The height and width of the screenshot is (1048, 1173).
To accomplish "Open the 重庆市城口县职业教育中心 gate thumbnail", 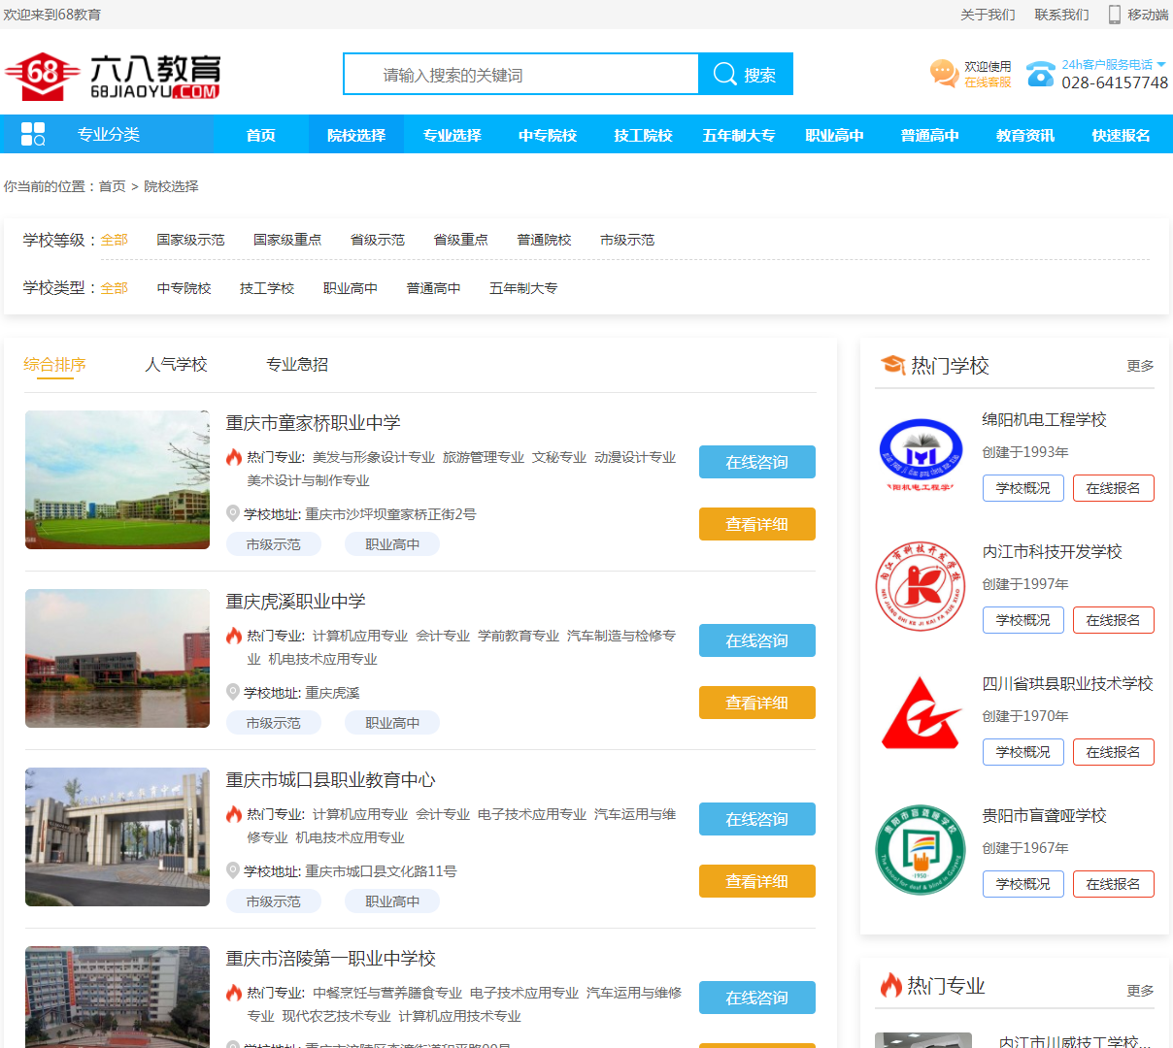I will tap(117, 836).
